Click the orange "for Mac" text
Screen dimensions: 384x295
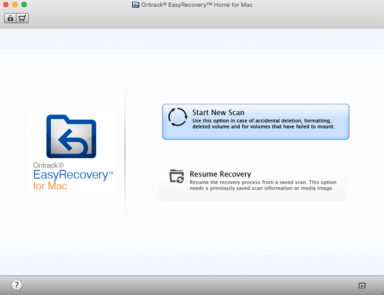(x=50, y=186)
